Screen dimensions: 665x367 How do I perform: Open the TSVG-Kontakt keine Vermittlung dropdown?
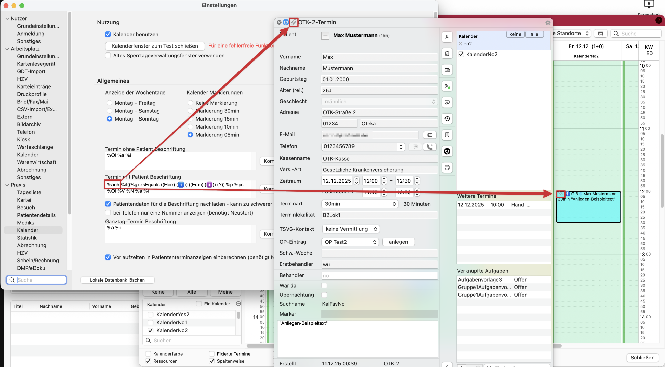[351, 229]
